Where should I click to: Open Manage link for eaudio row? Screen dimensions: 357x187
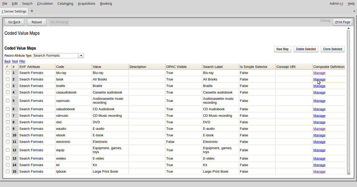pyautogui.click(x=319, y=128)
